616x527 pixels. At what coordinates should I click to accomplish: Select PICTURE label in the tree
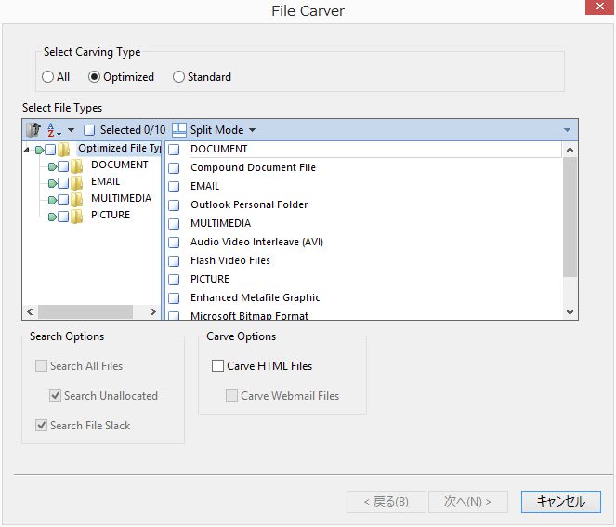click(x=111, y=215)
